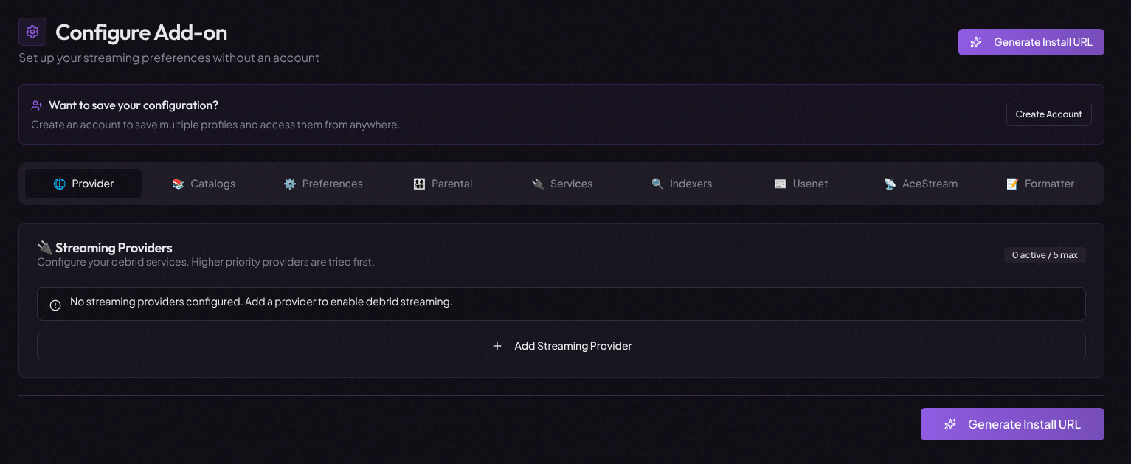This screenshot has width=1131, height=464.
Task: Click the "0 active / 5 max" badge
Action: click(1045, 255)
